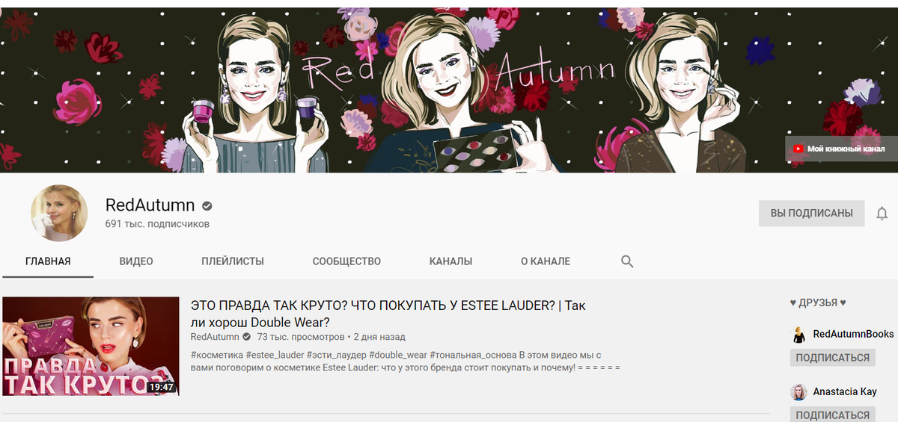Screen dimensions: 898x422
Task: Open the RedAutumnBooks channel name
Action: tap(853, 334)
